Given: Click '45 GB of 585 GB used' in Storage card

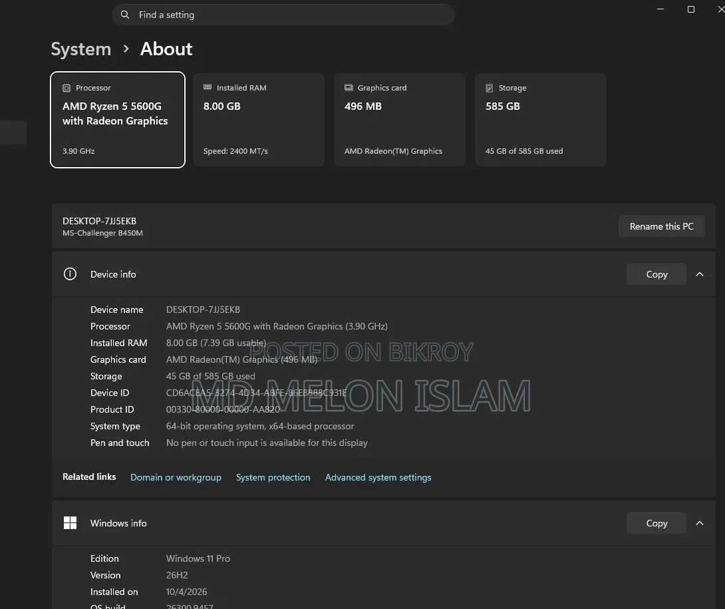Looking at the screenshot, I should pyautogui.click(x=524, y=151).
